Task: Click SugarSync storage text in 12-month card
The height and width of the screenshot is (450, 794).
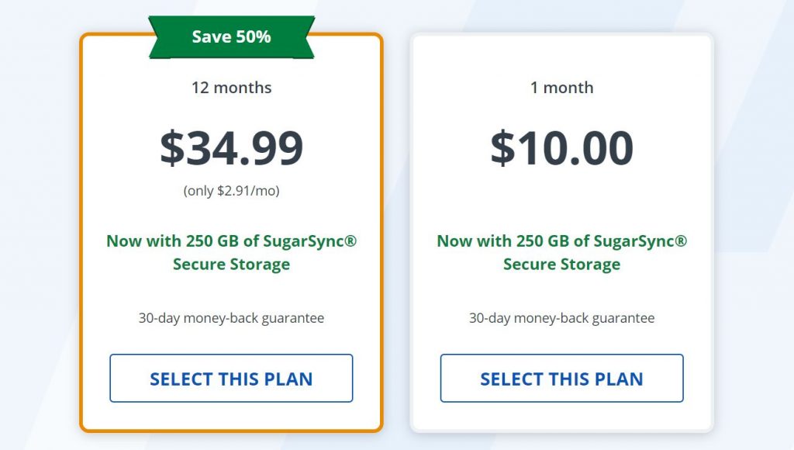Action: 231,252
